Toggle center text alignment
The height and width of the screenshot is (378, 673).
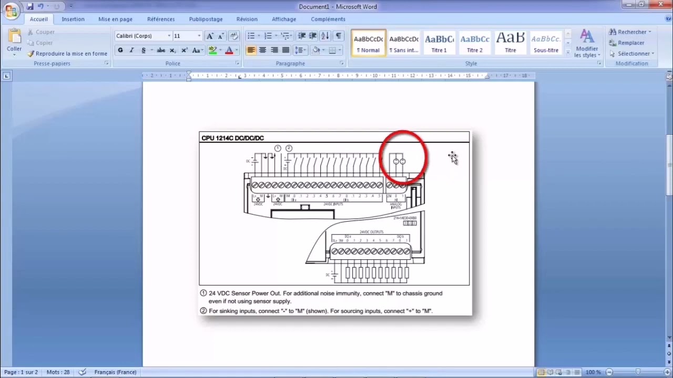coord(262,50)
